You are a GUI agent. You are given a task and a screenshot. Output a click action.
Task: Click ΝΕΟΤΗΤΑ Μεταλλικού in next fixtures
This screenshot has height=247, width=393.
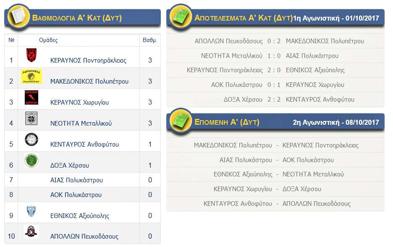[313, 174]
